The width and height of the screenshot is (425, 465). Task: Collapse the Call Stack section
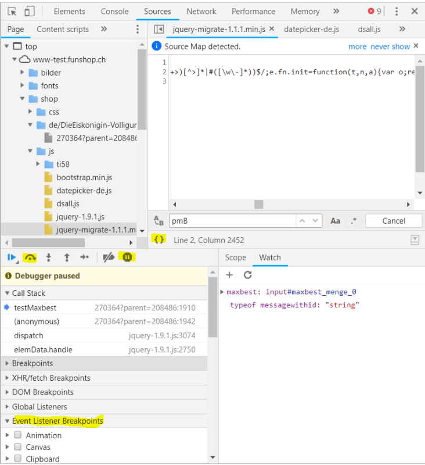pos(28,293)
